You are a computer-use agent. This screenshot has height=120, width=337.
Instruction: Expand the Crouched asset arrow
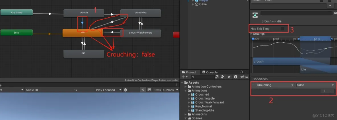(189, 94)
